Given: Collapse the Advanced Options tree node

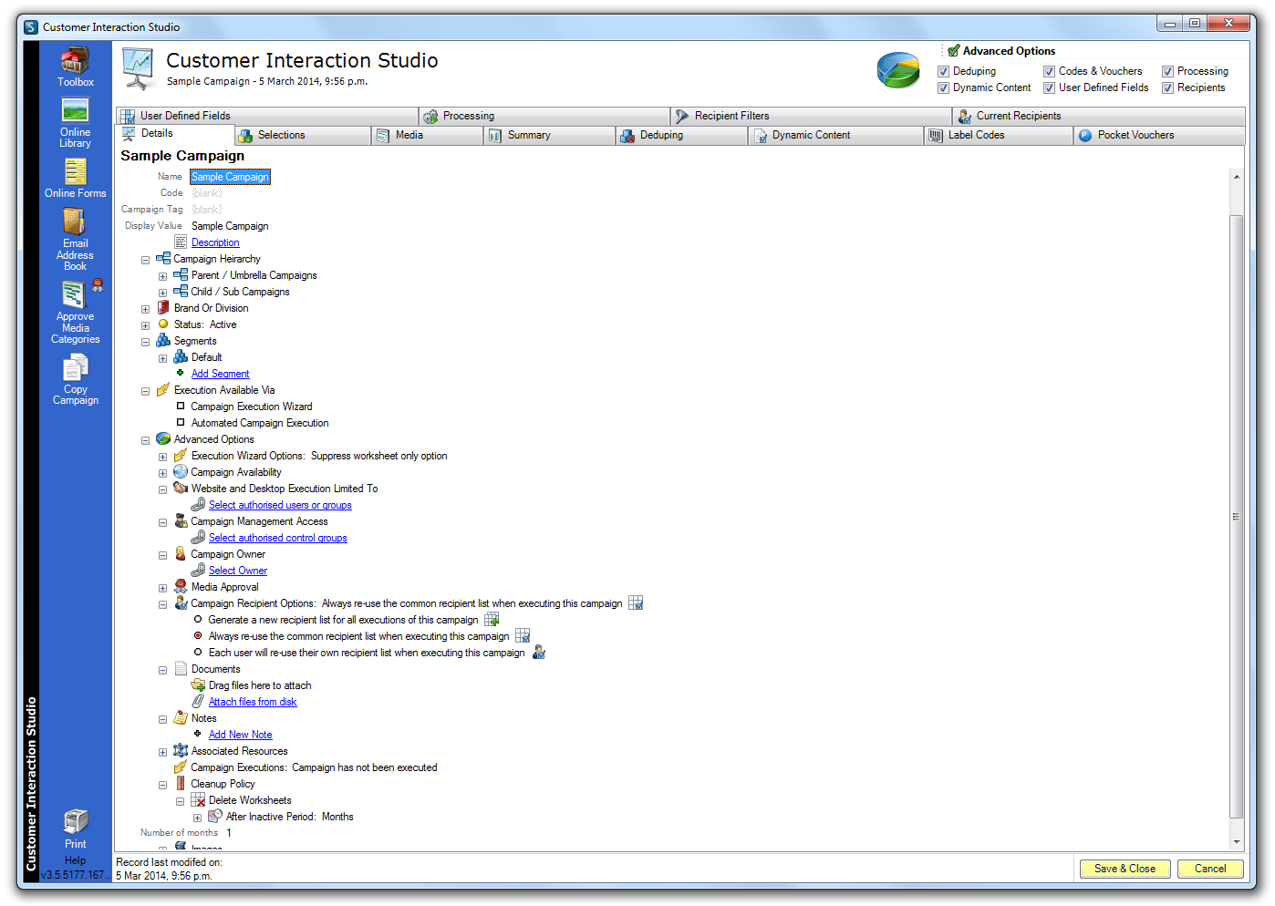Looking at the screenshot, I should (145, 440).
